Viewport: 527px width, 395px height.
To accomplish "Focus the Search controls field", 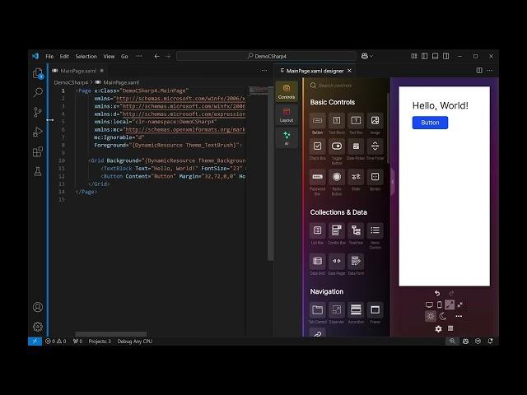I will tap(347, 86).
